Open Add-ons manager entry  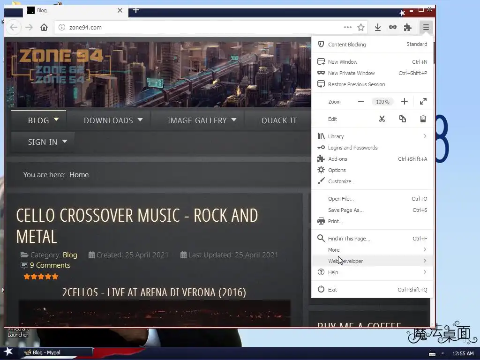pos(372,159)
